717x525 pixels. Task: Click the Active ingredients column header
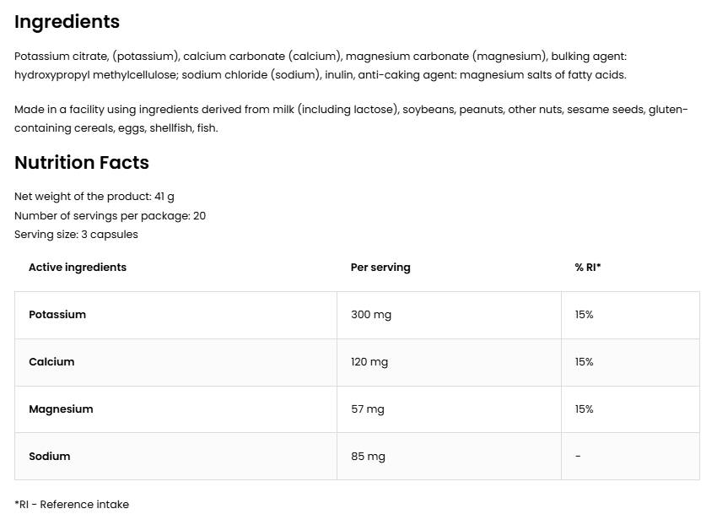[x=78, y=268]
